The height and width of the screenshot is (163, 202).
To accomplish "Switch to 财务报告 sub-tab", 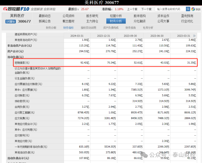I will click(x=131, y=28).
